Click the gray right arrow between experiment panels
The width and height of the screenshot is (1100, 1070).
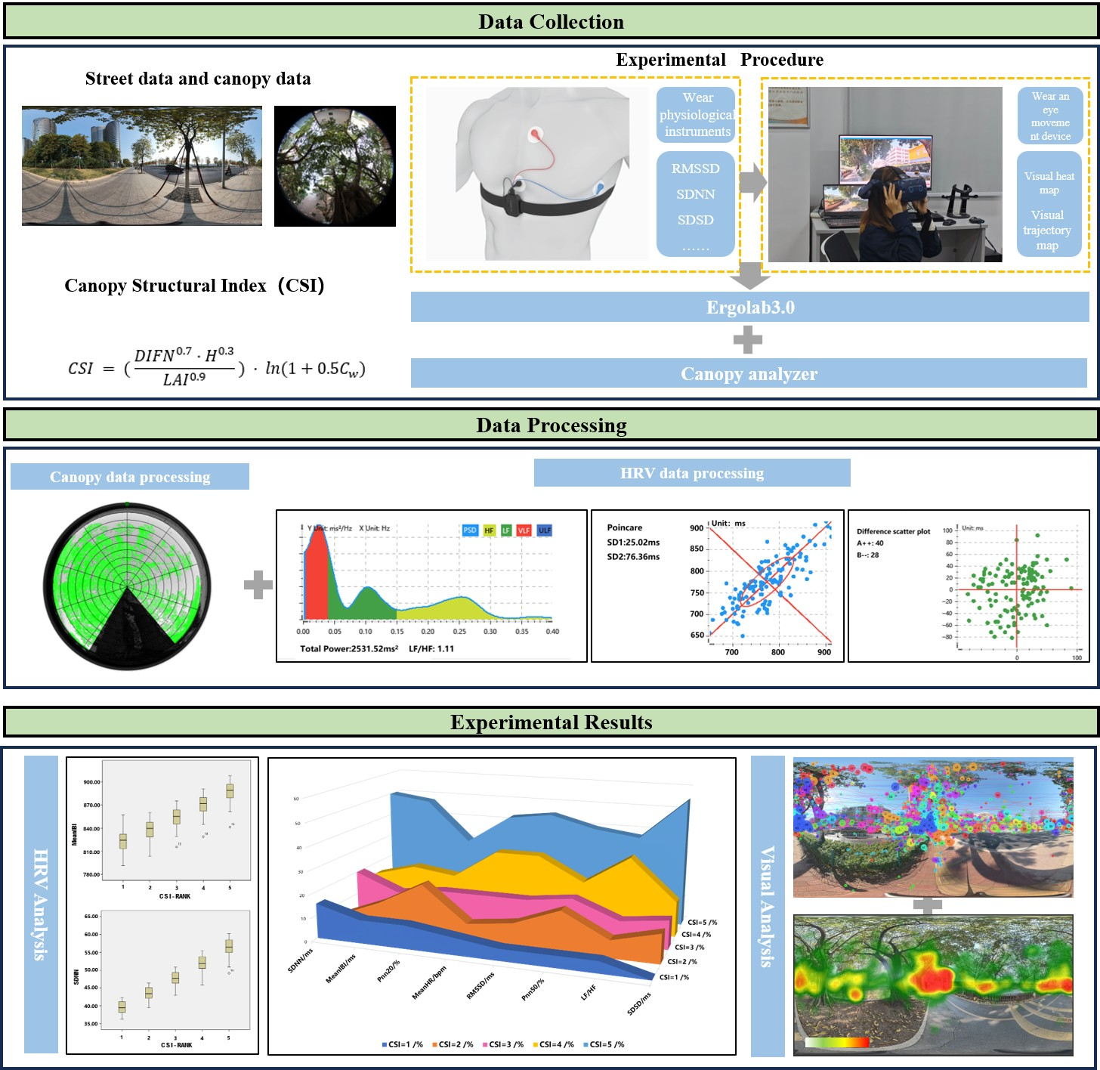[752, 182]
